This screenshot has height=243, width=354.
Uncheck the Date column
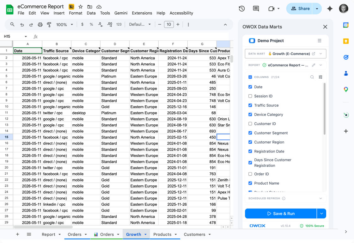[x=250, y=87]
